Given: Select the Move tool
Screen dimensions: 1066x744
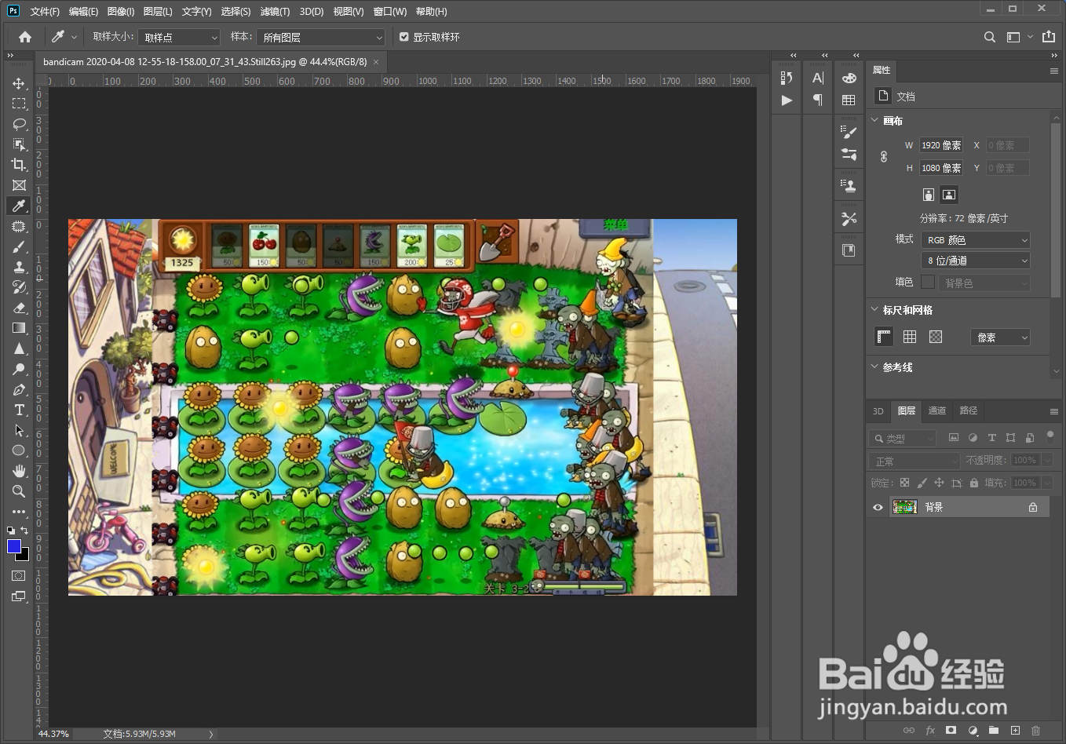Looking at the screenshot, I should [x=19, y=83].
